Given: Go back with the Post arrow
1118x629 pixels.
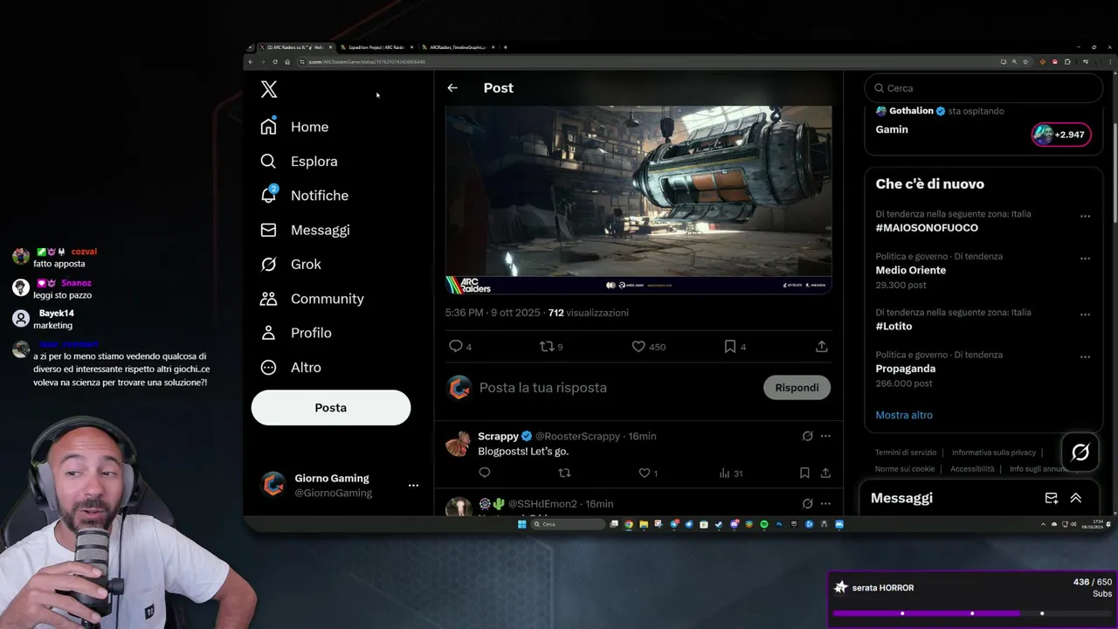Looking at the screenshot, I should (x=452, y=88).
